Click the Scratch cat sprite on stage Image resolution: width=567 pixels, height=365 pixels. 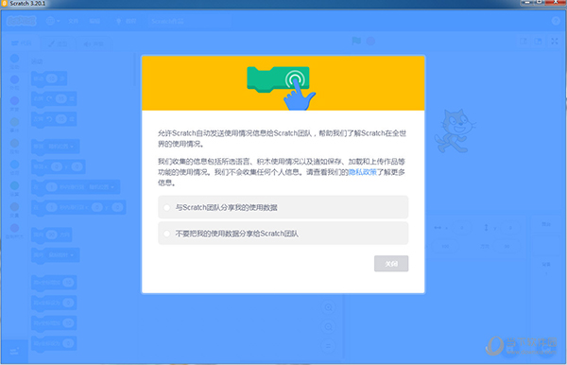(x=455, y=130)
